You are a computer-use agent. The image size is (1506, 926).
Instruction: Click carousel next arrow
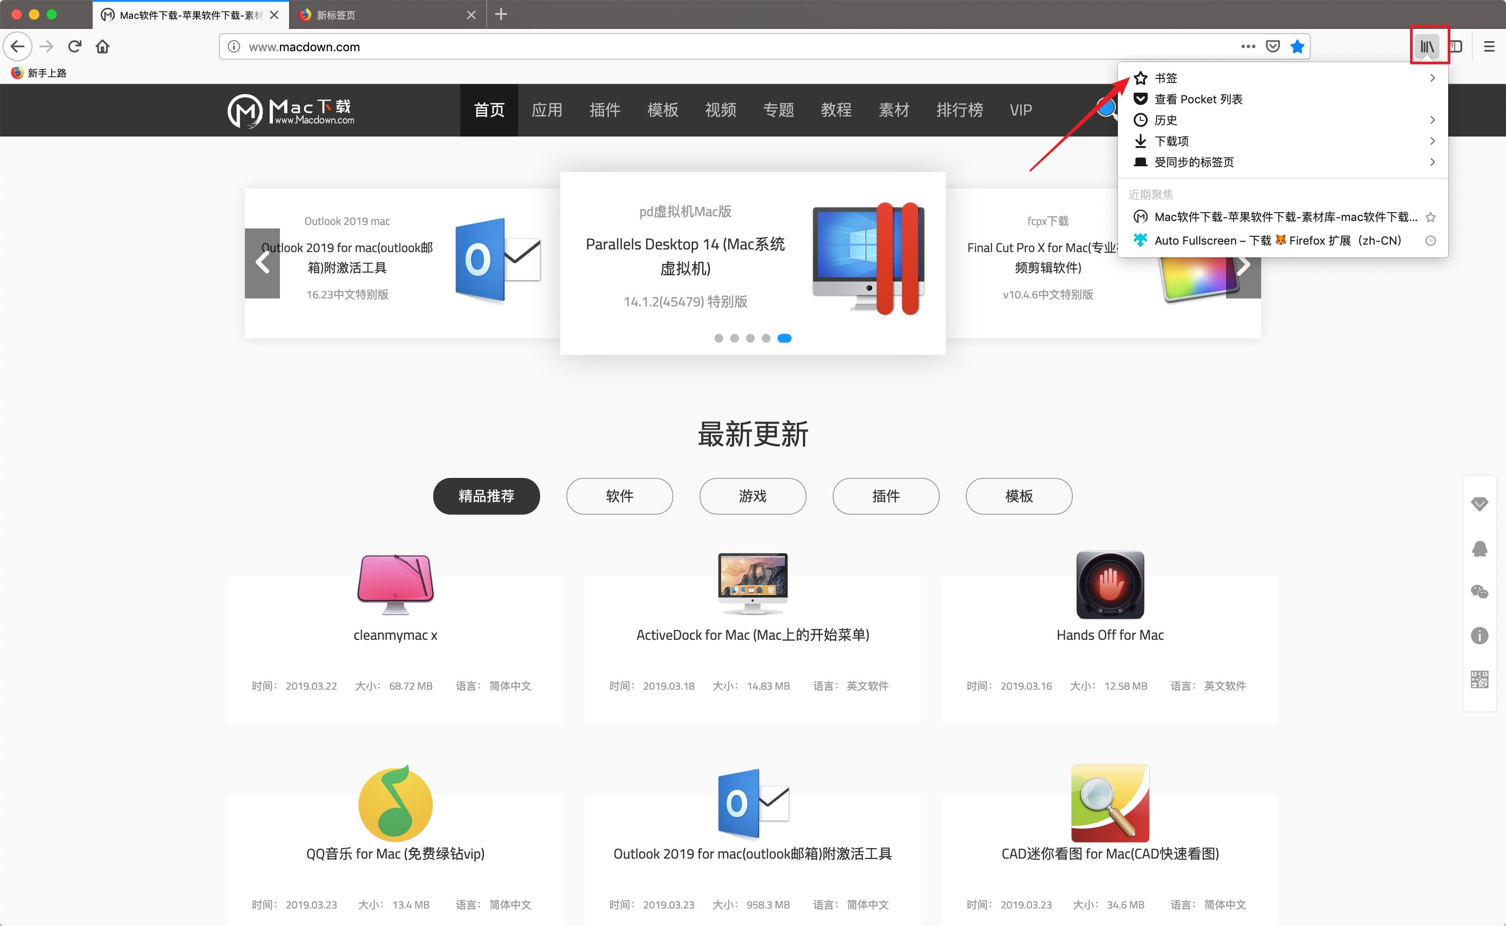pos(1243,265)
